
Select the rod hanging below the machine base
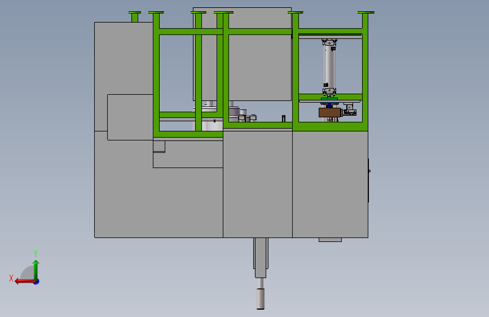click(x=261, y=294)
